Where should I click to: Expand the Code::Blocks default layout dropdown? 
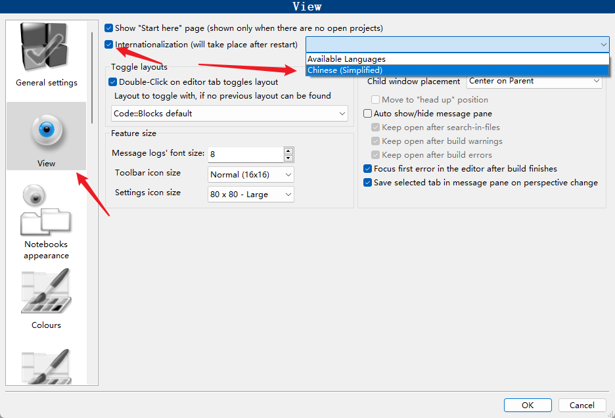230,114
